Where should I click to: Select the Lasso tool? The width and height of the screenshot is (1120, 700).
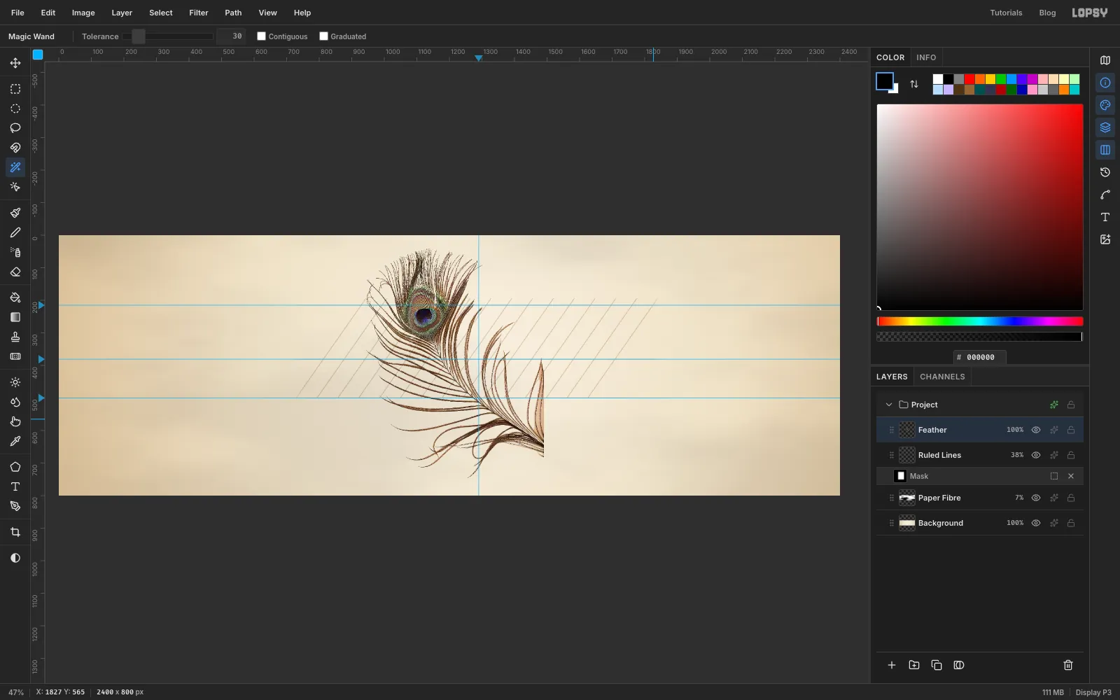(x=15, y=128)
